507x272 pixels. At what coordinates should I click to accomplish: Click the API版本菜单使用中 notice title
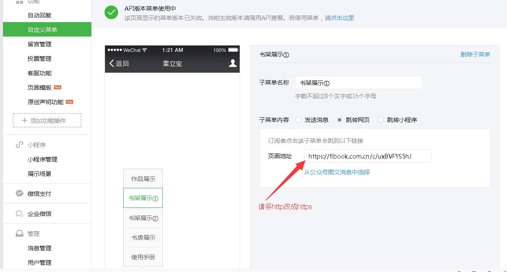pyautogui.click(x=150, y=8)
